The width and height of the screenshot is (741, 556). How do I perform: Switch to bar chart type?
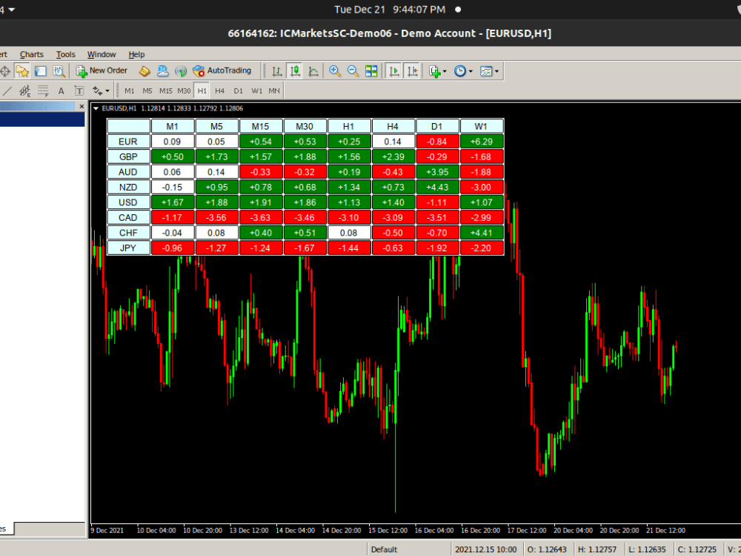click(277, 71)
